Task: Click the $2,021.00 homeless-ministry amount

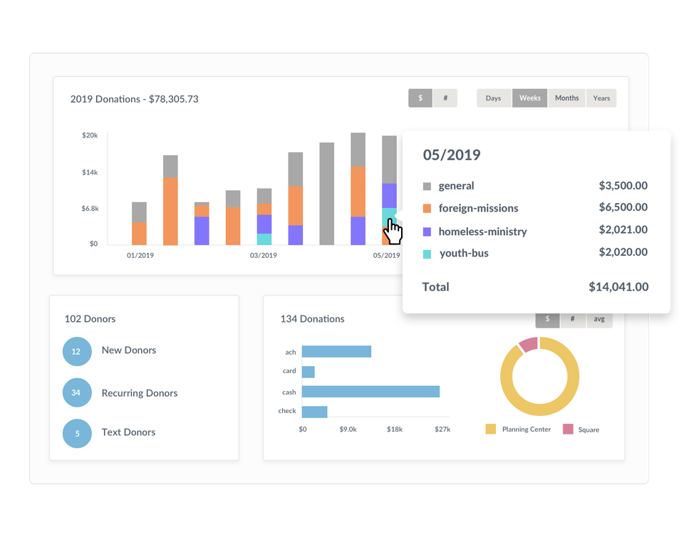Action: [623, 230]
